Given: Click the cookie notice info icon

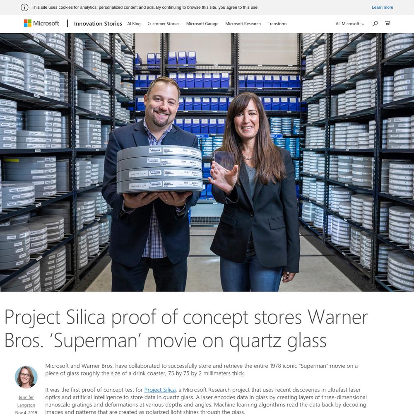Looking at the screenshot, I should (x=24, y=7).
